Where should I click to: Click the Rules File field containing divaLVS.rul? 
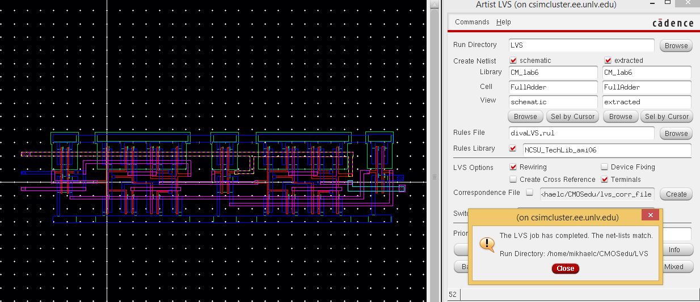pyautogui.click(x=581, y=134)
